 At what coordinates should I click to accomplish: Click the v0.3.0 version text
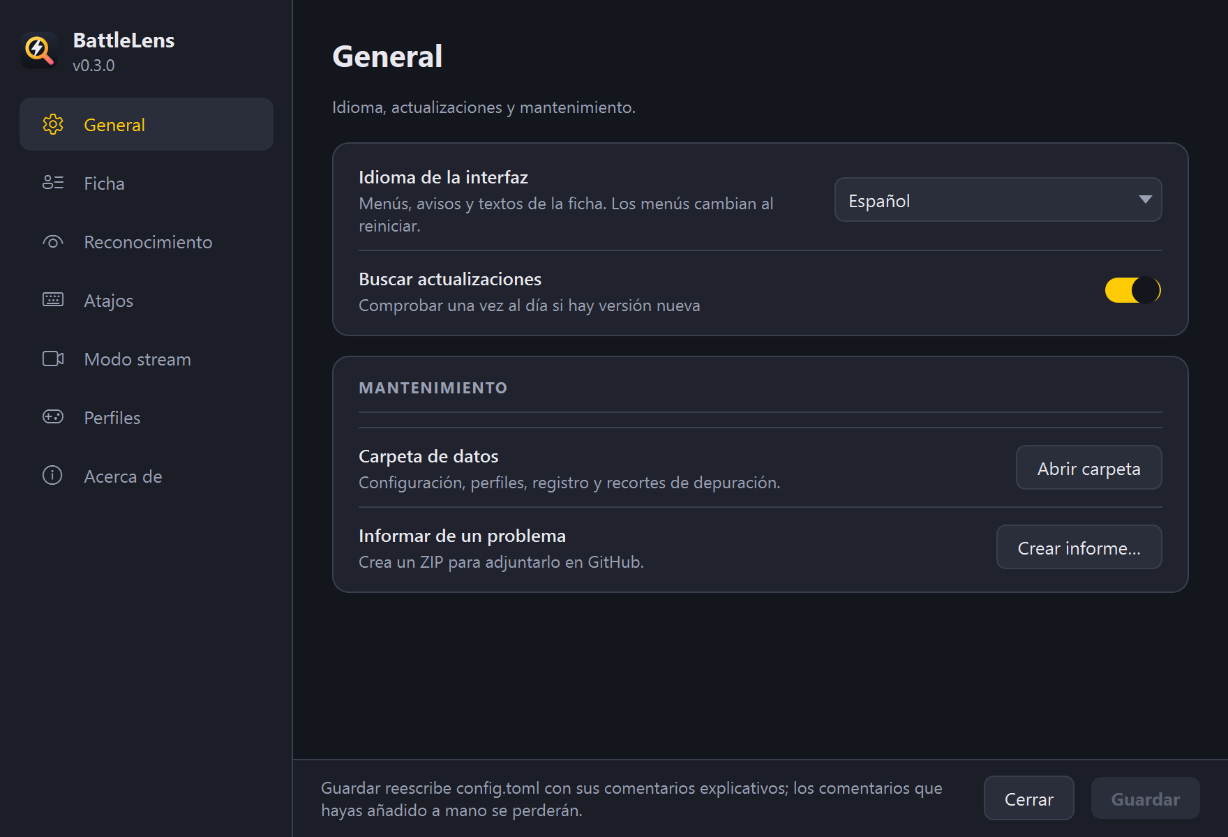(93, 66)
